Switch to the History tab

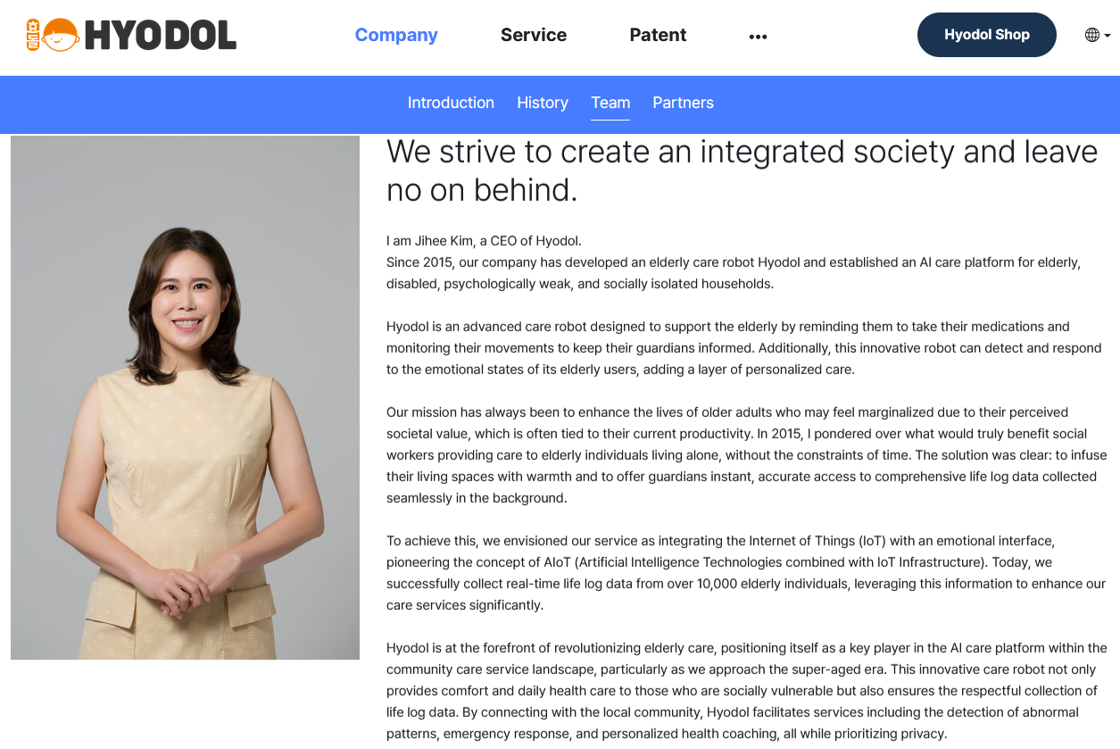[x=543, y=103]
